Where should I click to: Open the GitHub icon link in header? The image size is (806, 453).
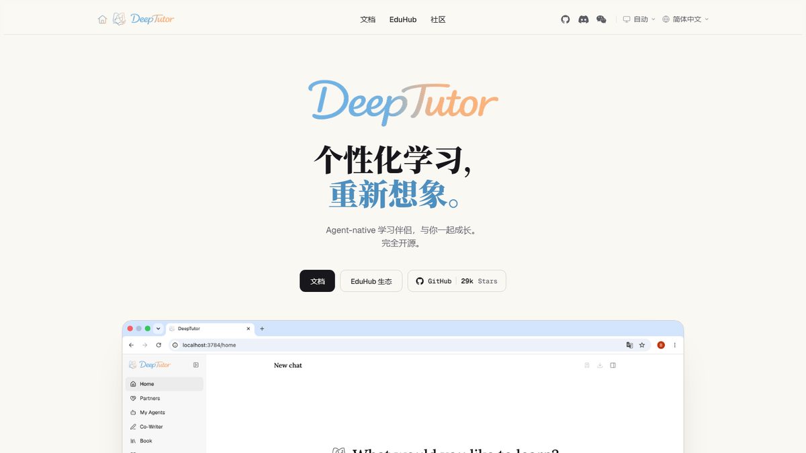pyautogui.click(x=566, y=19)
